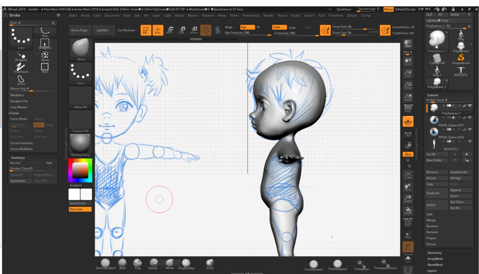Click the Append subtool button
Screen dimensions: 479x274
460,190
